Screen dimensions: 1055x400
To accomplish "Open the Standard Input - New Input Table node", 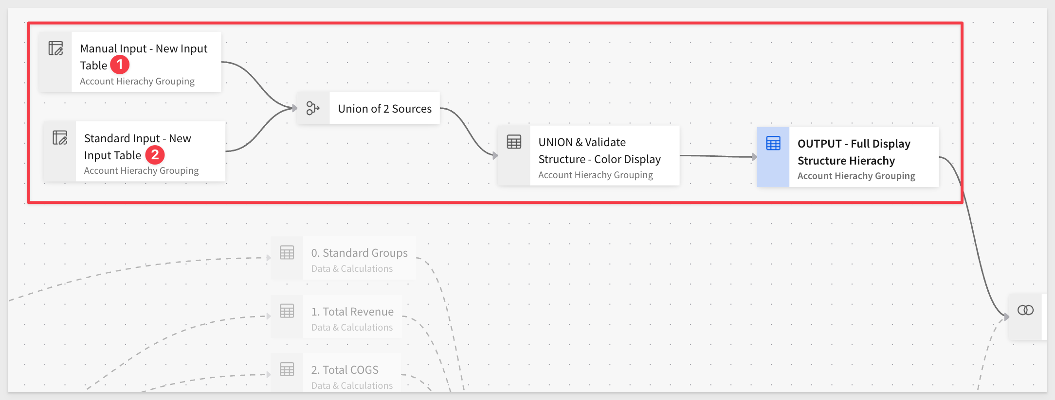I will [134, 151].
